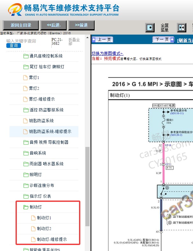
Task: Go to next page with 下一页
Action: click(x=163, y=39)
